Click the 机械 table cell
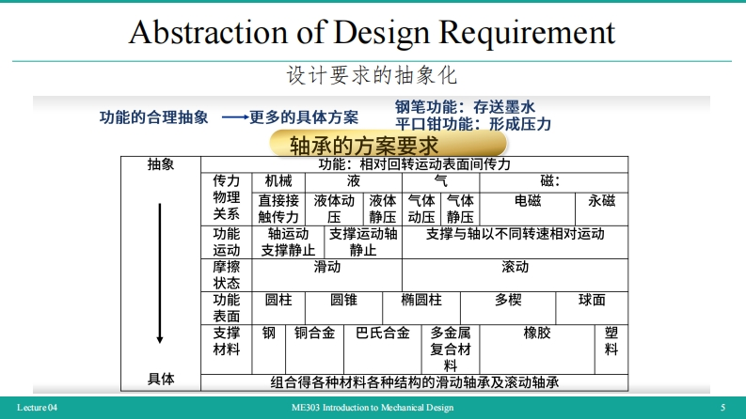The image size is (746, 419). [278, 180]
